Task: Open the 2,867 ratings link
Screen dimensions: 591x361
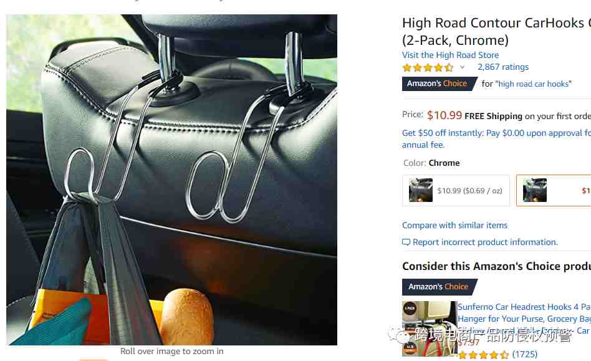Action: point(503,67)
